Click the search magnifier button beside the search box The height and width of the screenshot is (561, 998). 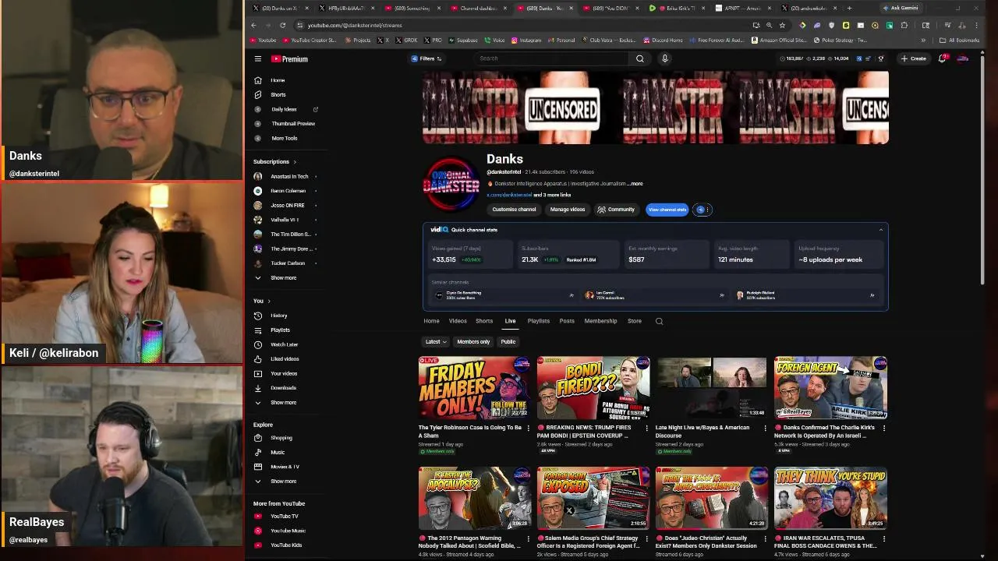click(640, 58)
